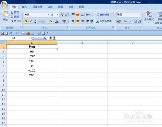Open font (字体) dialog launcher
This screenshot has height=127, width=162.
click(68, 28)
